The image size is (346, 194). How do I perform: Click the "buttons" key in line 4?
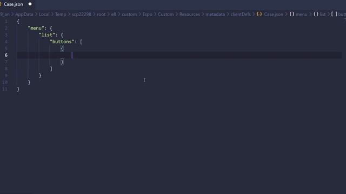[x=62, y=41]
